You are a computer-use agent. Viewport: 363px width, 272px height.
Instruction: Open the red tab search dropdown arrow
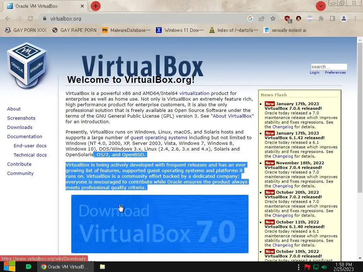point(320,6)
